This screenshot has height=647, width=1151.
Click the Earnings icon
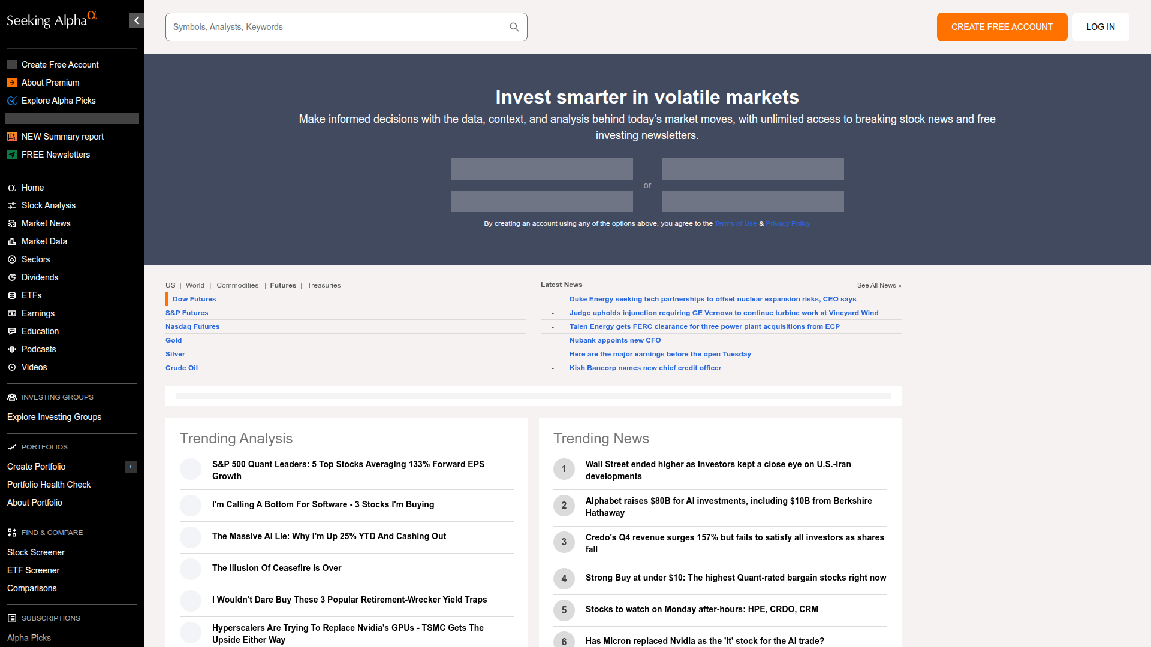[x=12, y=313]
